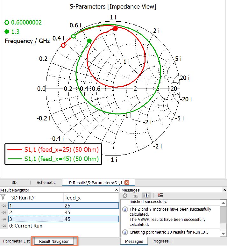The width and height of the screenshot is (227, 246).
Task: Open the Schematic tab
Action: 46,183
